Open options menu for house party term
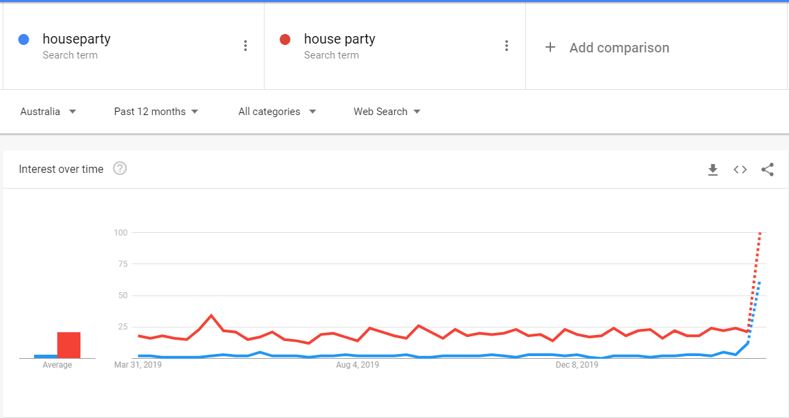This screenshot has height=418, width=789. pyautogui.click(x=506, y=46)
